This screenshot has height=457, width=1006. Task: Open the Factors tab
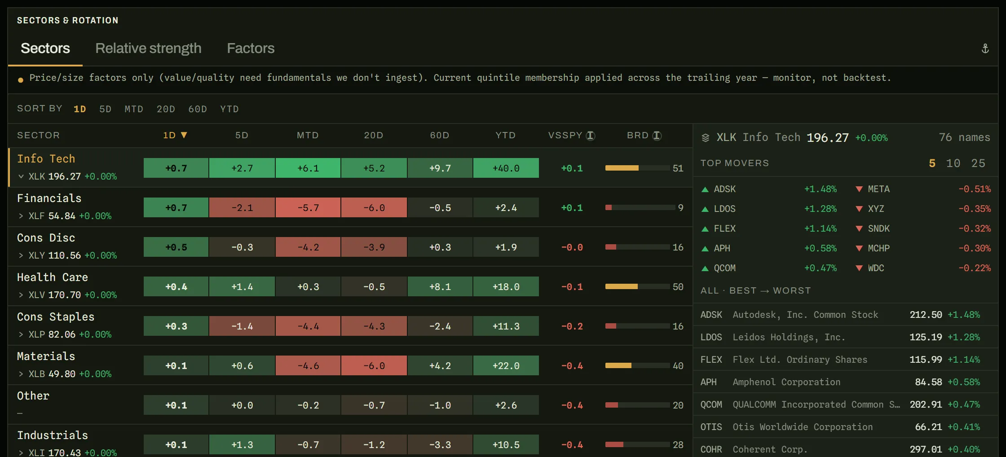pos(251,48)
